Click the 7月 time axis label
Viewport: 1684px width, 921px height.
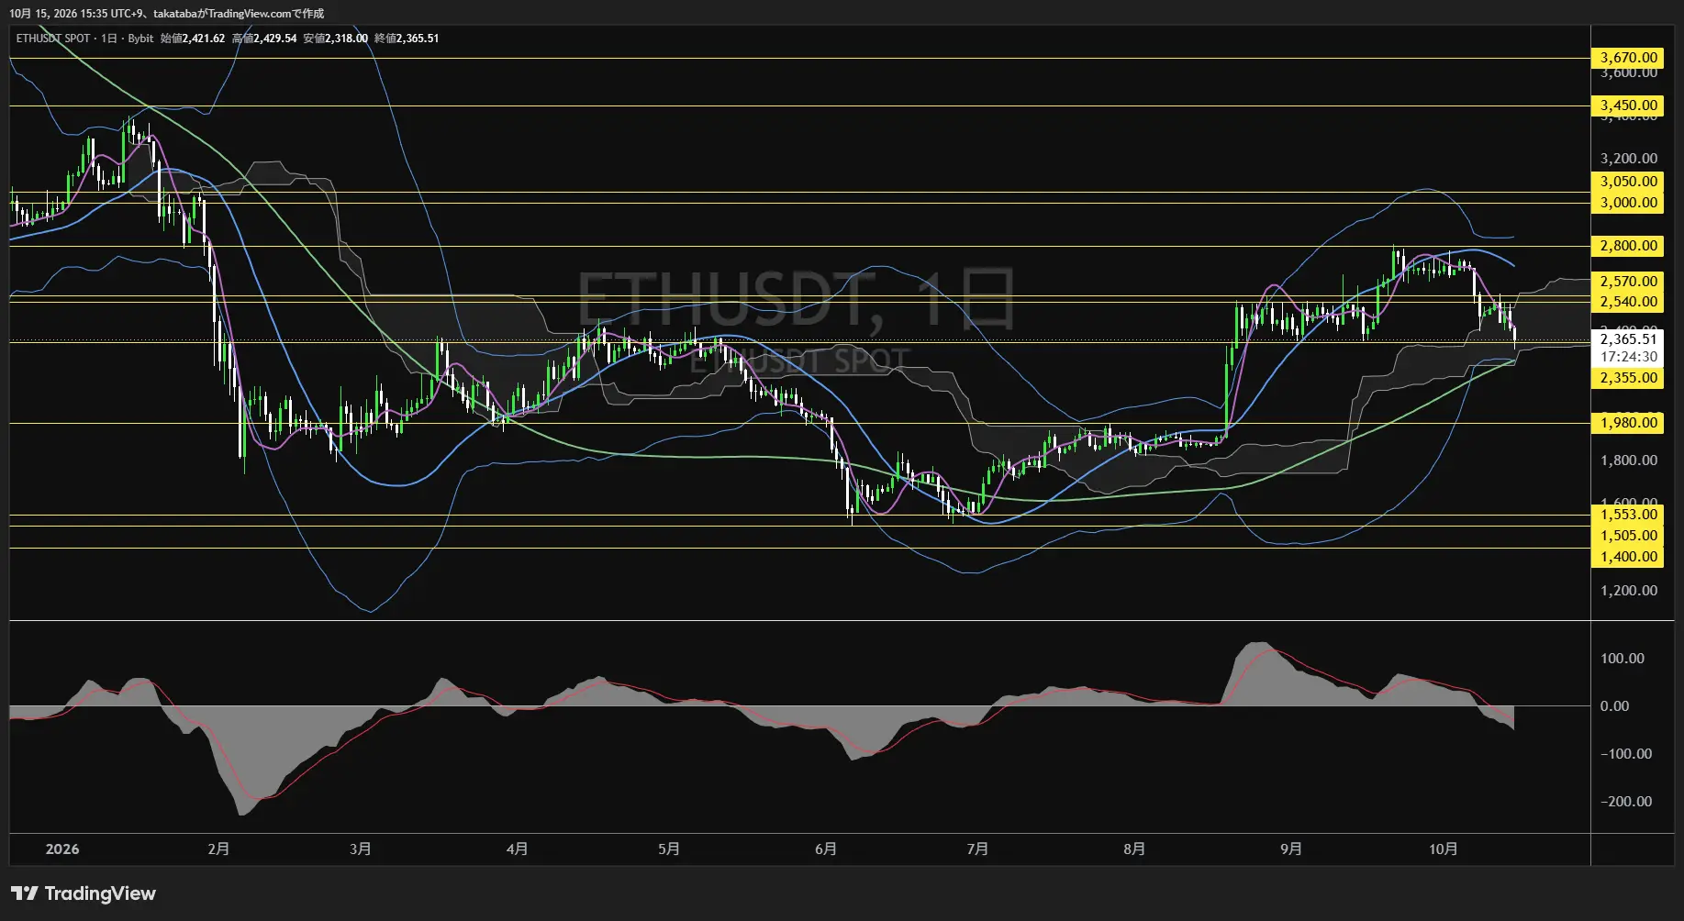(977, 849)
